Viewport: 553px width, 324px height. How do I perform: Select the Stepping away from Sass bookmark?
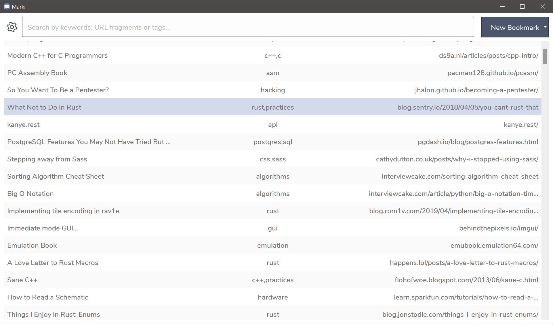pos(47,159)
